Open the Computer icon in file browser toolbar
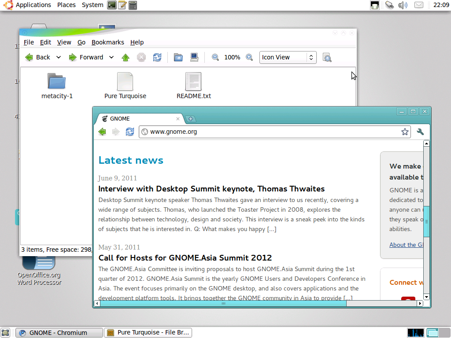This screenshot has height=338, width=451. point(194,57)
